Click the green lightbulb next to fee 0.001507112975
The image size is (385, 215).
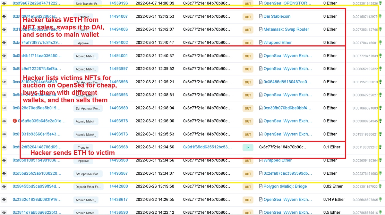tap(380, 16)
